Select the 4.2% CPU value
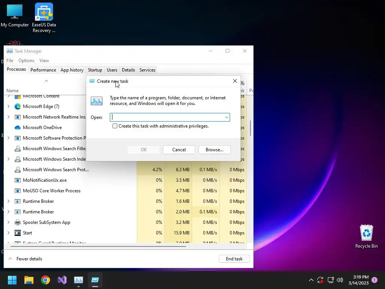The width and height of the screenshot is (385, 289). click(x=157, y=170)
